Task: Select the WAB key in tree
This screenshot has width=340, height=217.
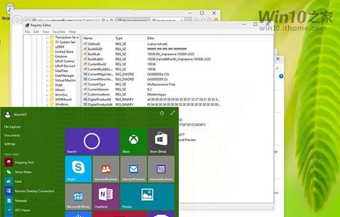Action: pyautogui.click(x=58, y=85)
